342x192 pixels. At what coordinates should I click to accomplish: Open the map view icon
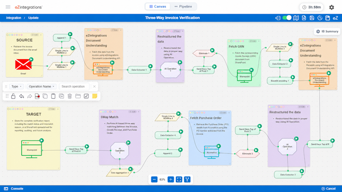pyautogui.click(x=296, y=18)
